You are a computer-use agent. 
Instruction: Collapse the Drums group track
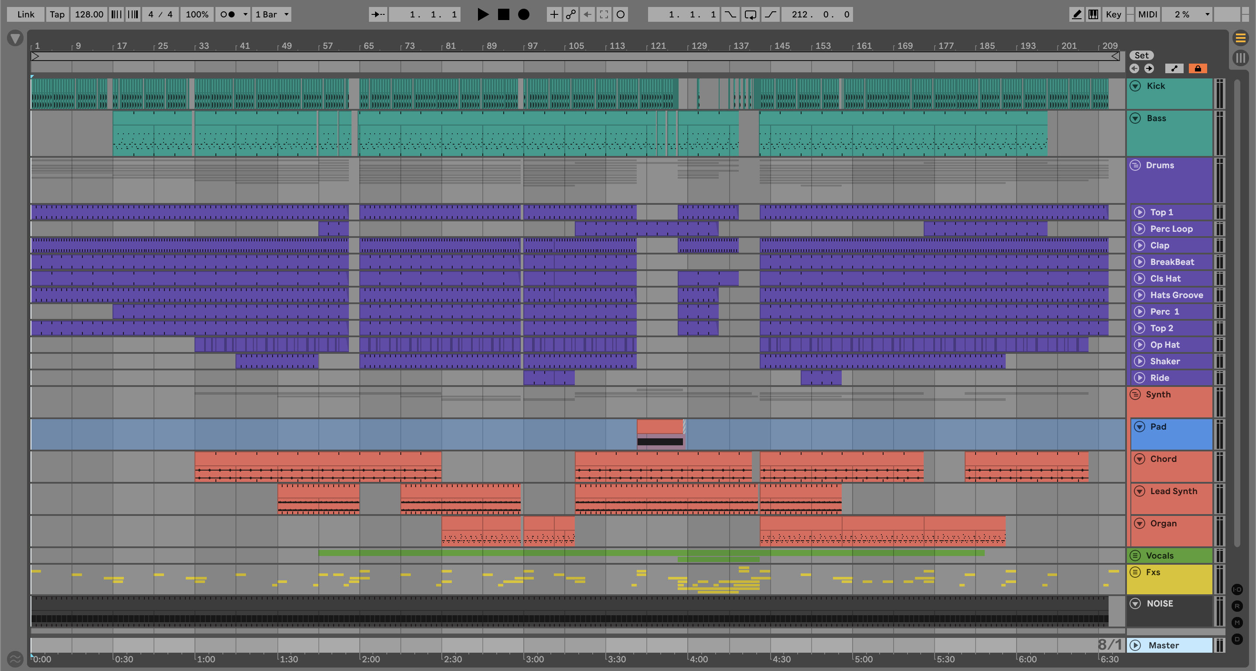point(1135,165)
